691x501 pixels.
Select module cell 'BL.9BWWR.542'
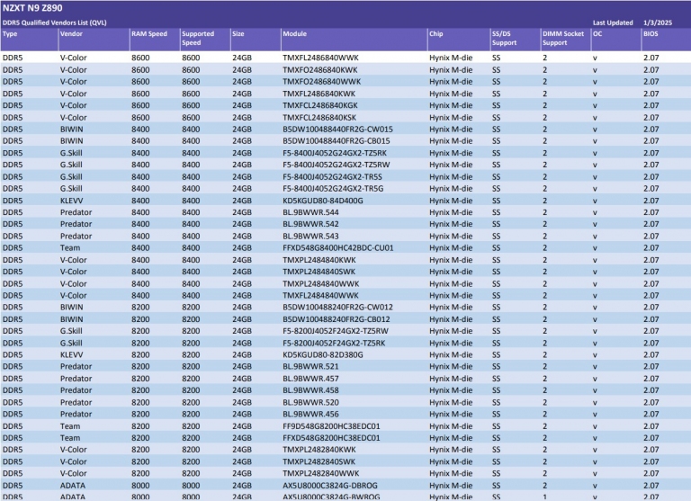(x=311, y=224)
